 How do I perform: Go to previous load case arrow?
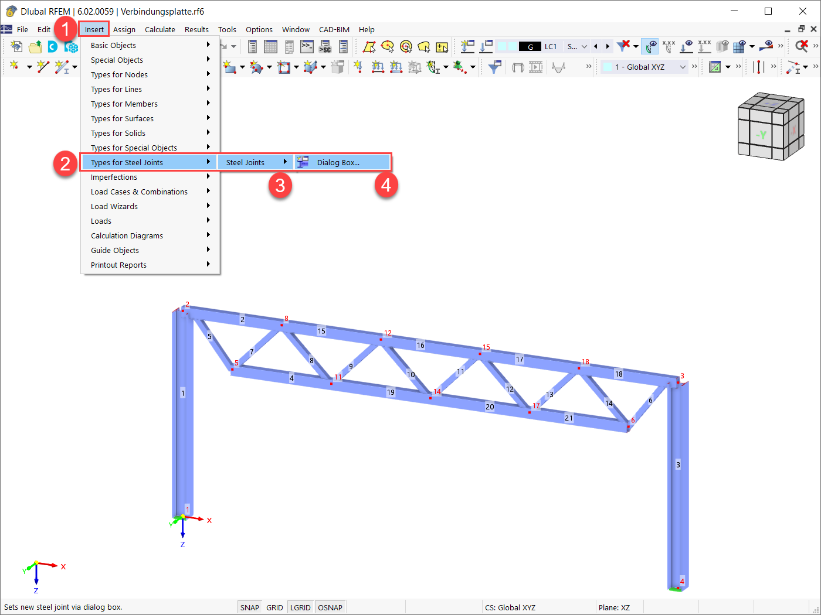tap(596, 46)
